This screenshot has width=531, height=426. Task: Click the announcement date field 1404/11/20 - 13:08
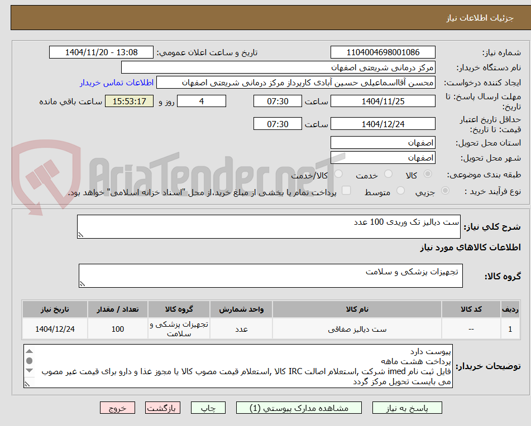(x=101, y=52)
